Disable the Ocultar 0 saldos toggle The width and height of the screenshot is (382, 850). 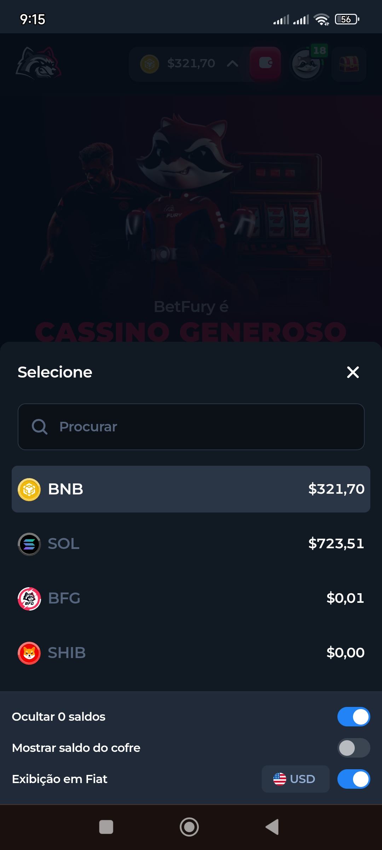353,717
